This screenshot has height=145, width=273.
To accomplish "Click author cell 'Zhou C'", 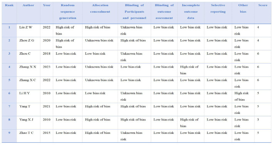I will coord(25,54).
